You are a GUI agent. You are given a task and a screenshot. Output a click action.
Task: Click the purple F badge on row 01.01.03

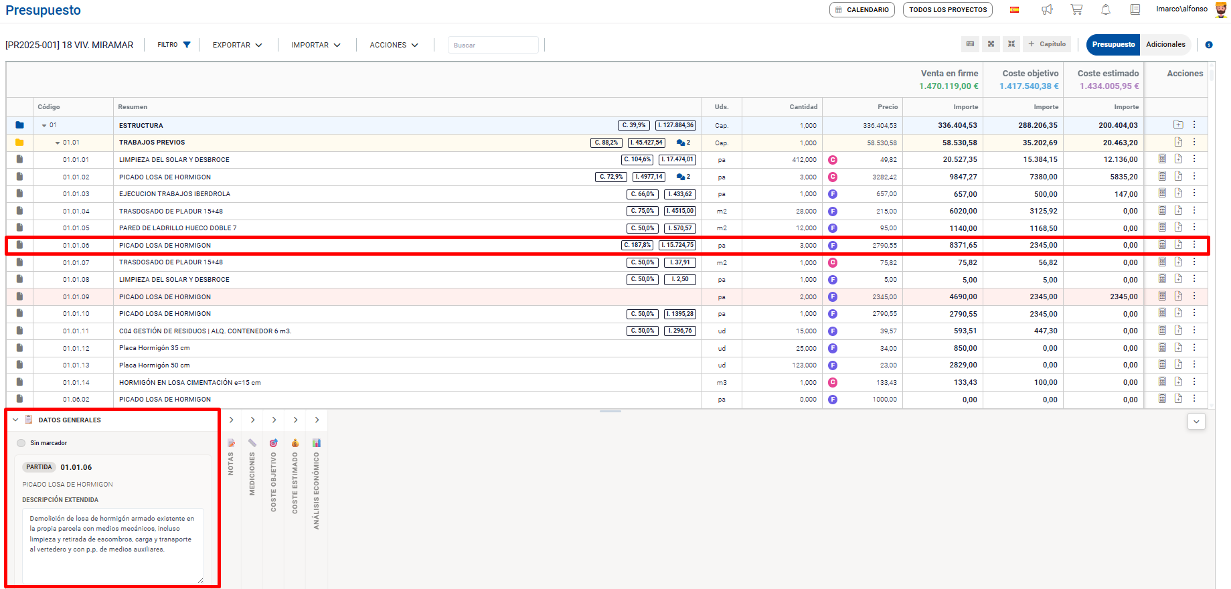pyautogui.click(x=833, y=194)
